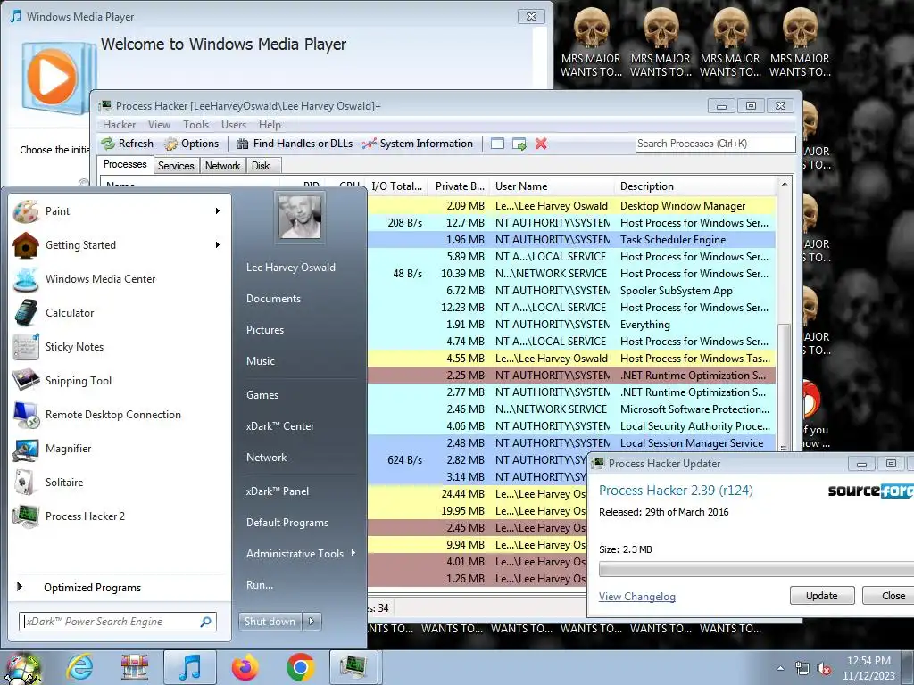Open Options in Process Hacker toolbar
The image size is (914, 685).
[192, 144]
